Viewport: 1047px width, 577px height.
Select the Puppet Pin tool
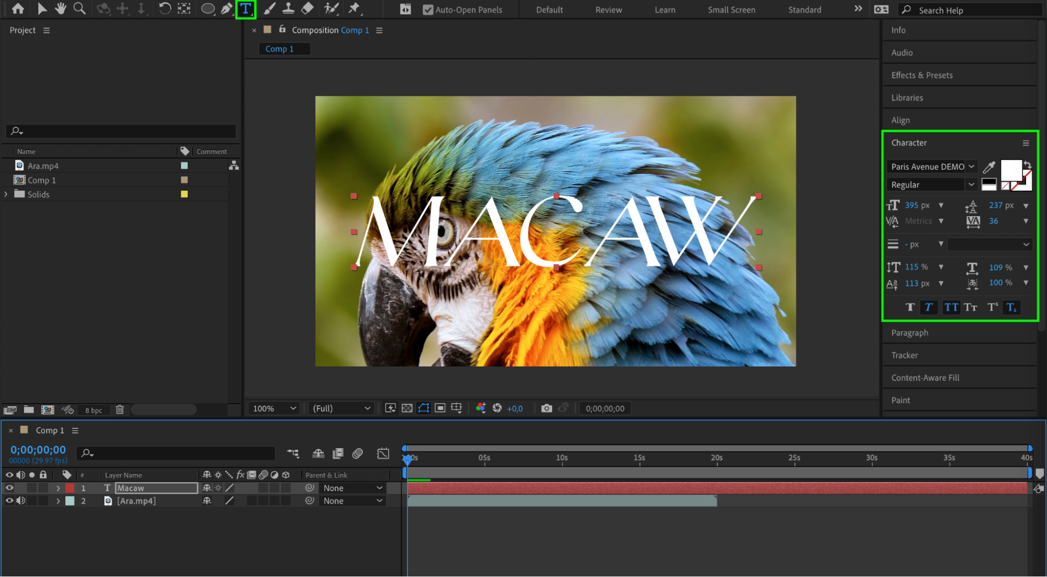[355, 9]
